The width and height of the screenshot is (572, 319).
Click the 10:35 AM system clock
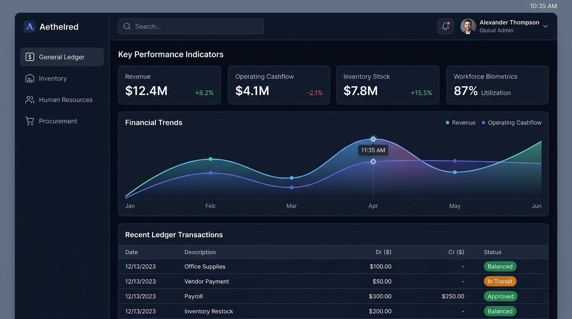coord(543,6)
